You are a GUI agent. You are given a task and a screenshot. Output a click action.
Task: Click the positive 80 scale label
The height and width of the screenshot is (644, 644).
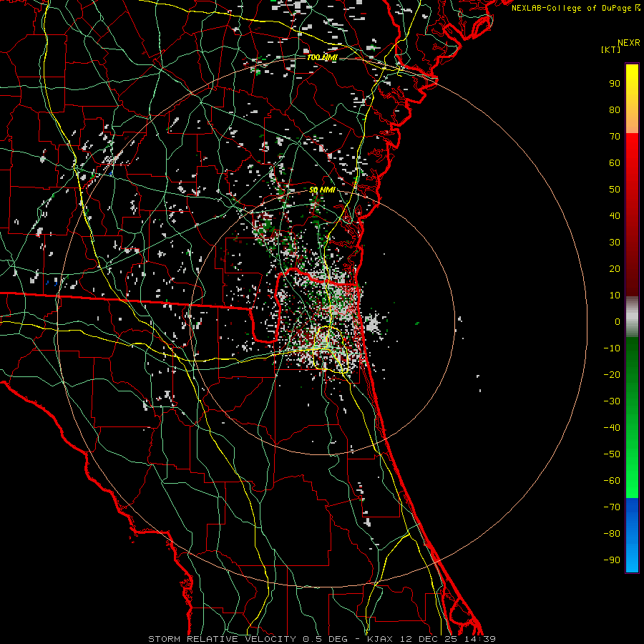click(x=615, y=109)
